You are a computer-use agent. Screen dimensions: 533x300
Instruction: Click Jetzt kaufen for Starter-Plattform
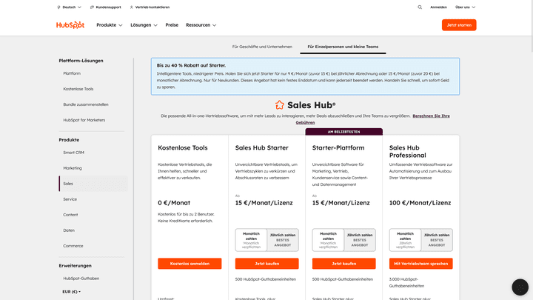point(344,264)
